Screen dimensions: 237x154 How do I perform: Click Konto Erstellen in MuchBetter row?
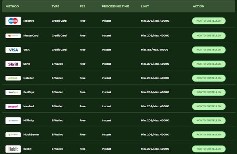[x=209, y=135]
